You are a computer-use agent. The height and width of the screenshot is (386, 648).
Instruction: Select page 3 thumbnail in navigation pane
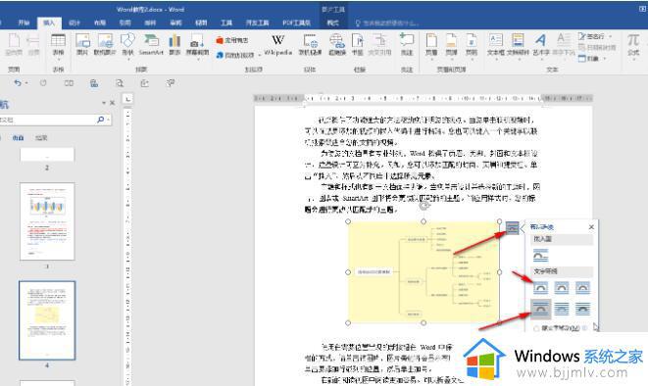coord(47,221)
